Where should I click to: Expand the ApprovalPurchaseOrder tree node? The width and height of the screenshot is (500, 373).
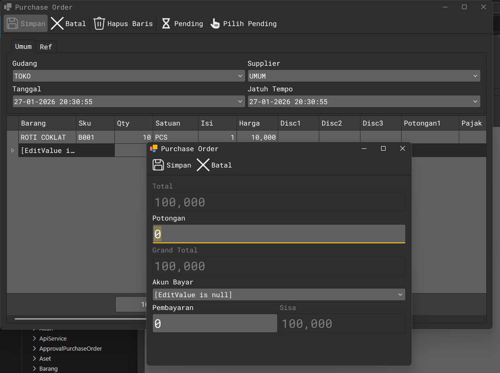point(34,349)
